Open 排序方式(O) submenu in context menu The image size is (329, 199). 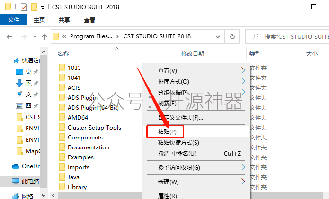pos(196,81)
